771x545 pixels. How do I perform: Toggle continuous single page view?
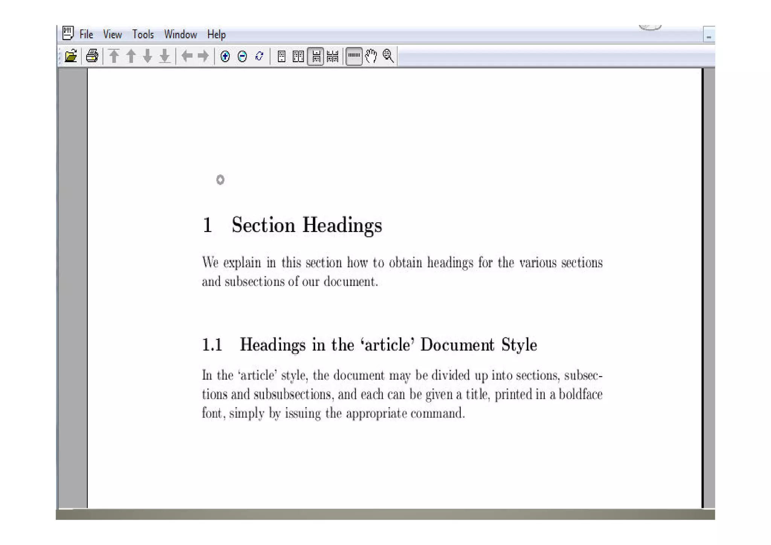pyautogui.click(x=316, y=56)
